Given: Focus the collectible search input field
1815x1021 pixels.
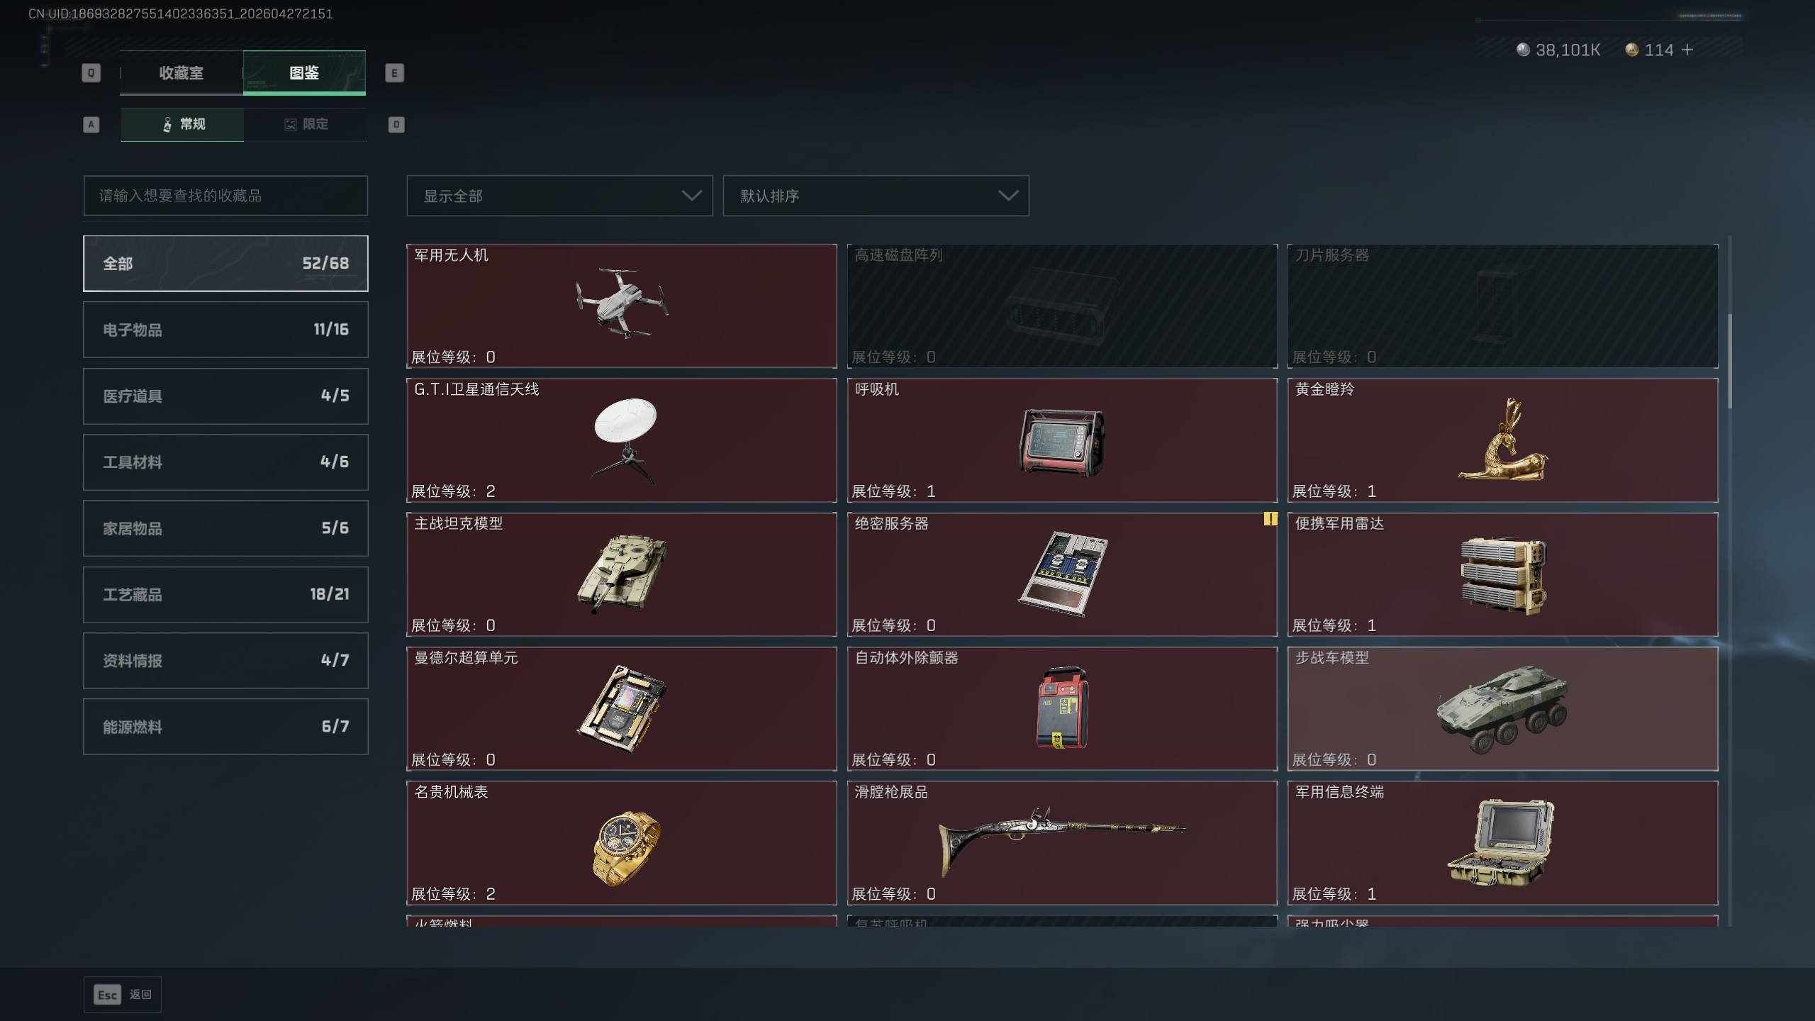Looking at the screenshot, I should tap(225, 196).
